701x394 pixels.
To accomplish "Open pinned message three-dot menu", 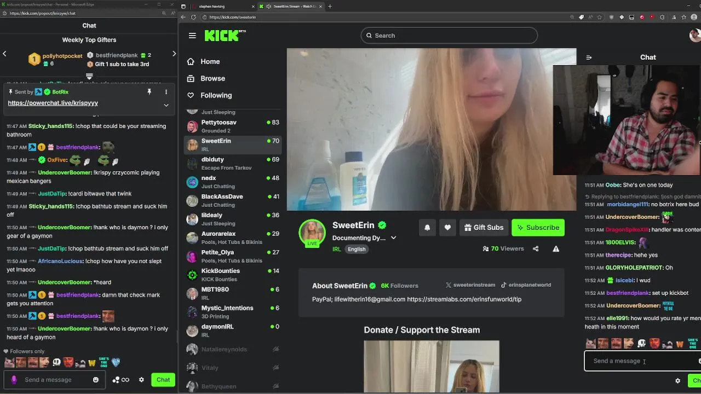I will (x=166, y=92).
